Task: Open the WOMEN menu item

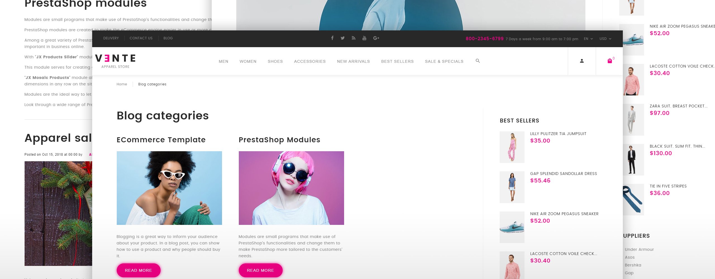Action: (x=248, y=61)
